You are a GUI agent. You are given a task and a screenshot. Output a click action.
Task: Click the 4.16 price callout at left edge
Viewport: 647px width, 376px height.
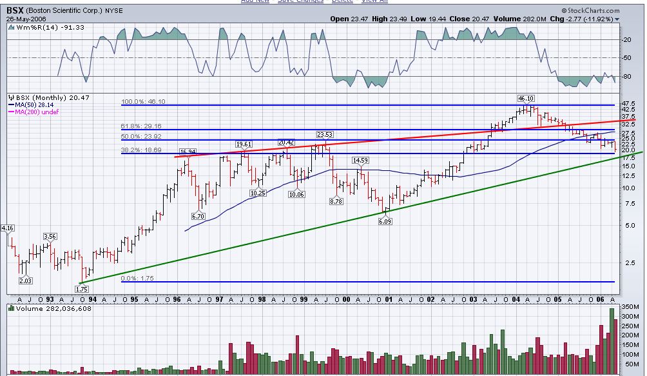[8, 228]
